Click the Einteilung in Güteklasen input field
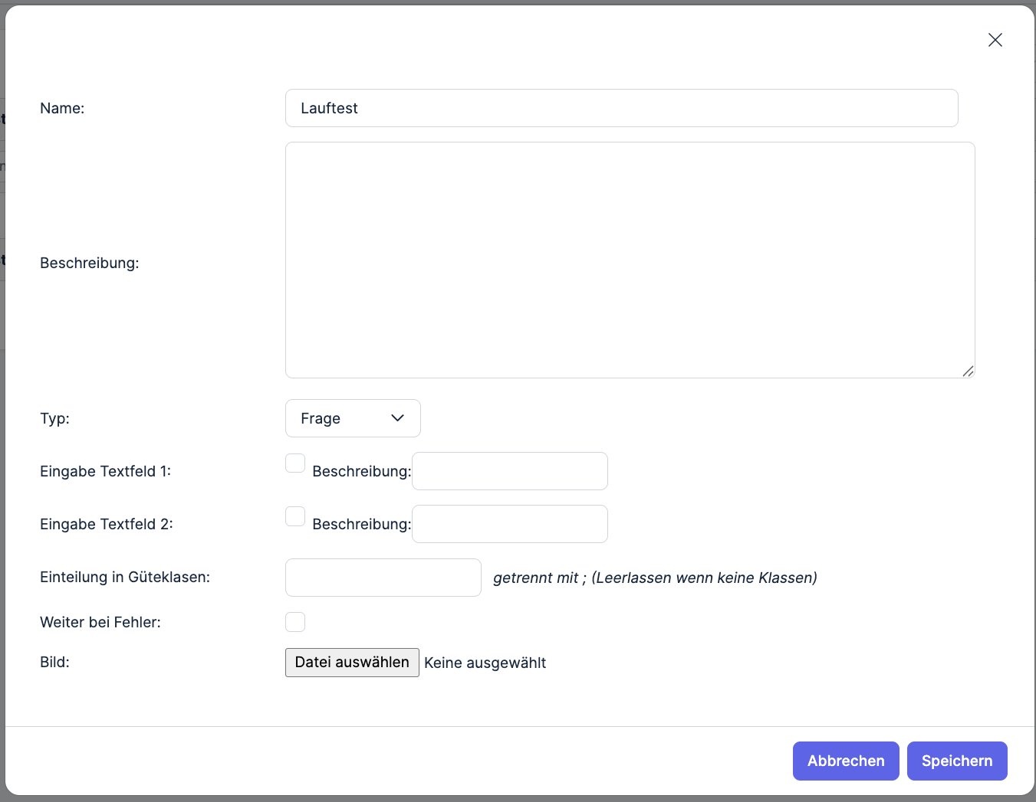This screenshot has height=802, width=1036. (383, 578)
